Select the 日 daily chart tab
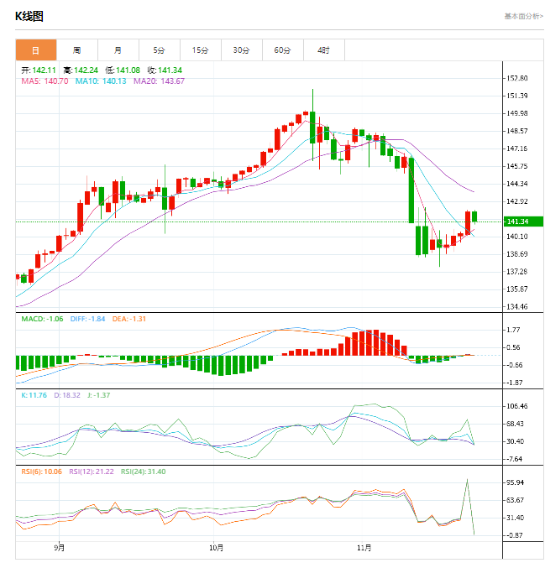The height and width of the screenshot is (568, 545). tap(36, 50)
